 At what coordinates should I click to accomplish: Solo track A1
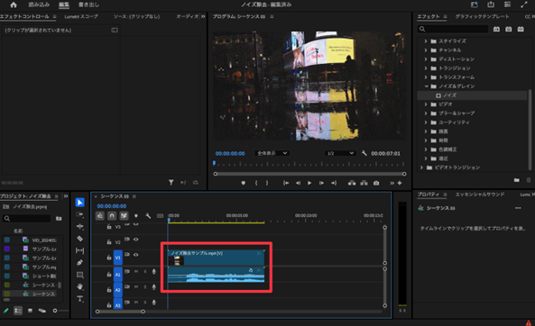tap(144, 271)
